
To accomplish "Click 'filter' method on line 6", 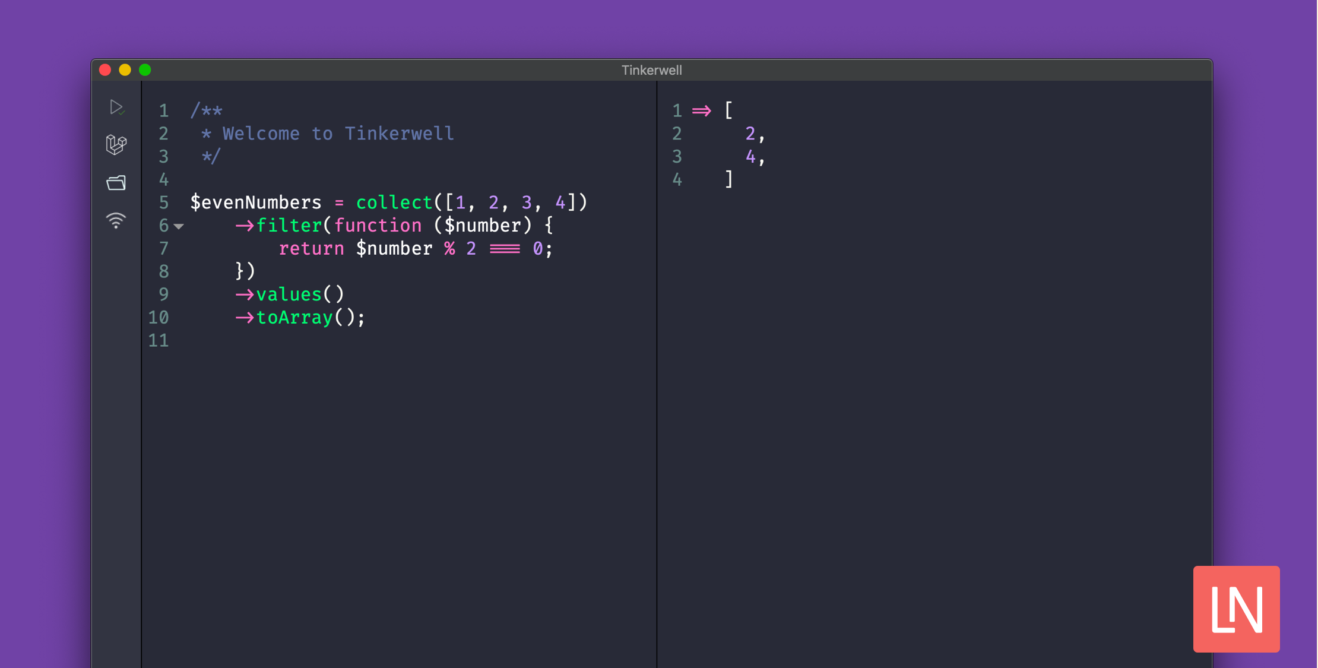I will pyautogui.click(x=289, y=226).
